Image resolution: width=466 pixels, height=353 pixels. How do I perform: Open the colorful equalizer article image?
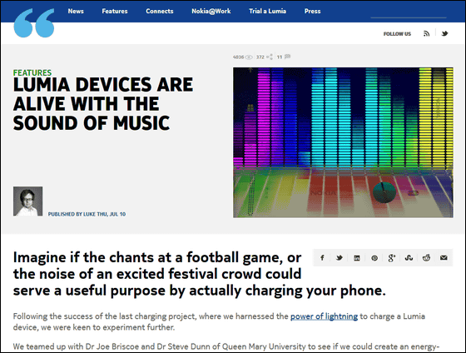pos(343,142)
